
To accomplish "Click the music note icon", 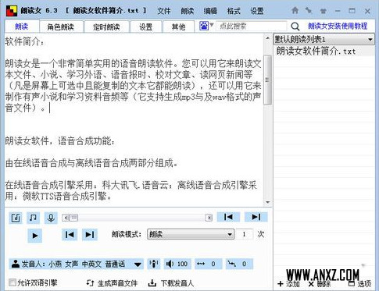I will [x=33, y=218].
